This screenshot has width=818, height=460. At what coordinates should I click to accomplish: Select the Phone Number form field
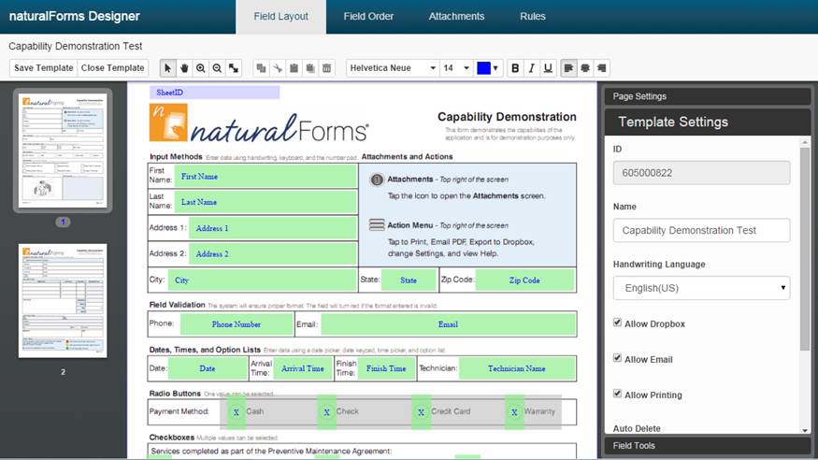237,324
